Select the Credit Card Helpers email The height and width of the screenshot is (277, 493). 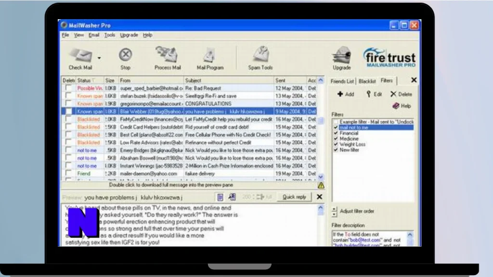tap(189, 127)
